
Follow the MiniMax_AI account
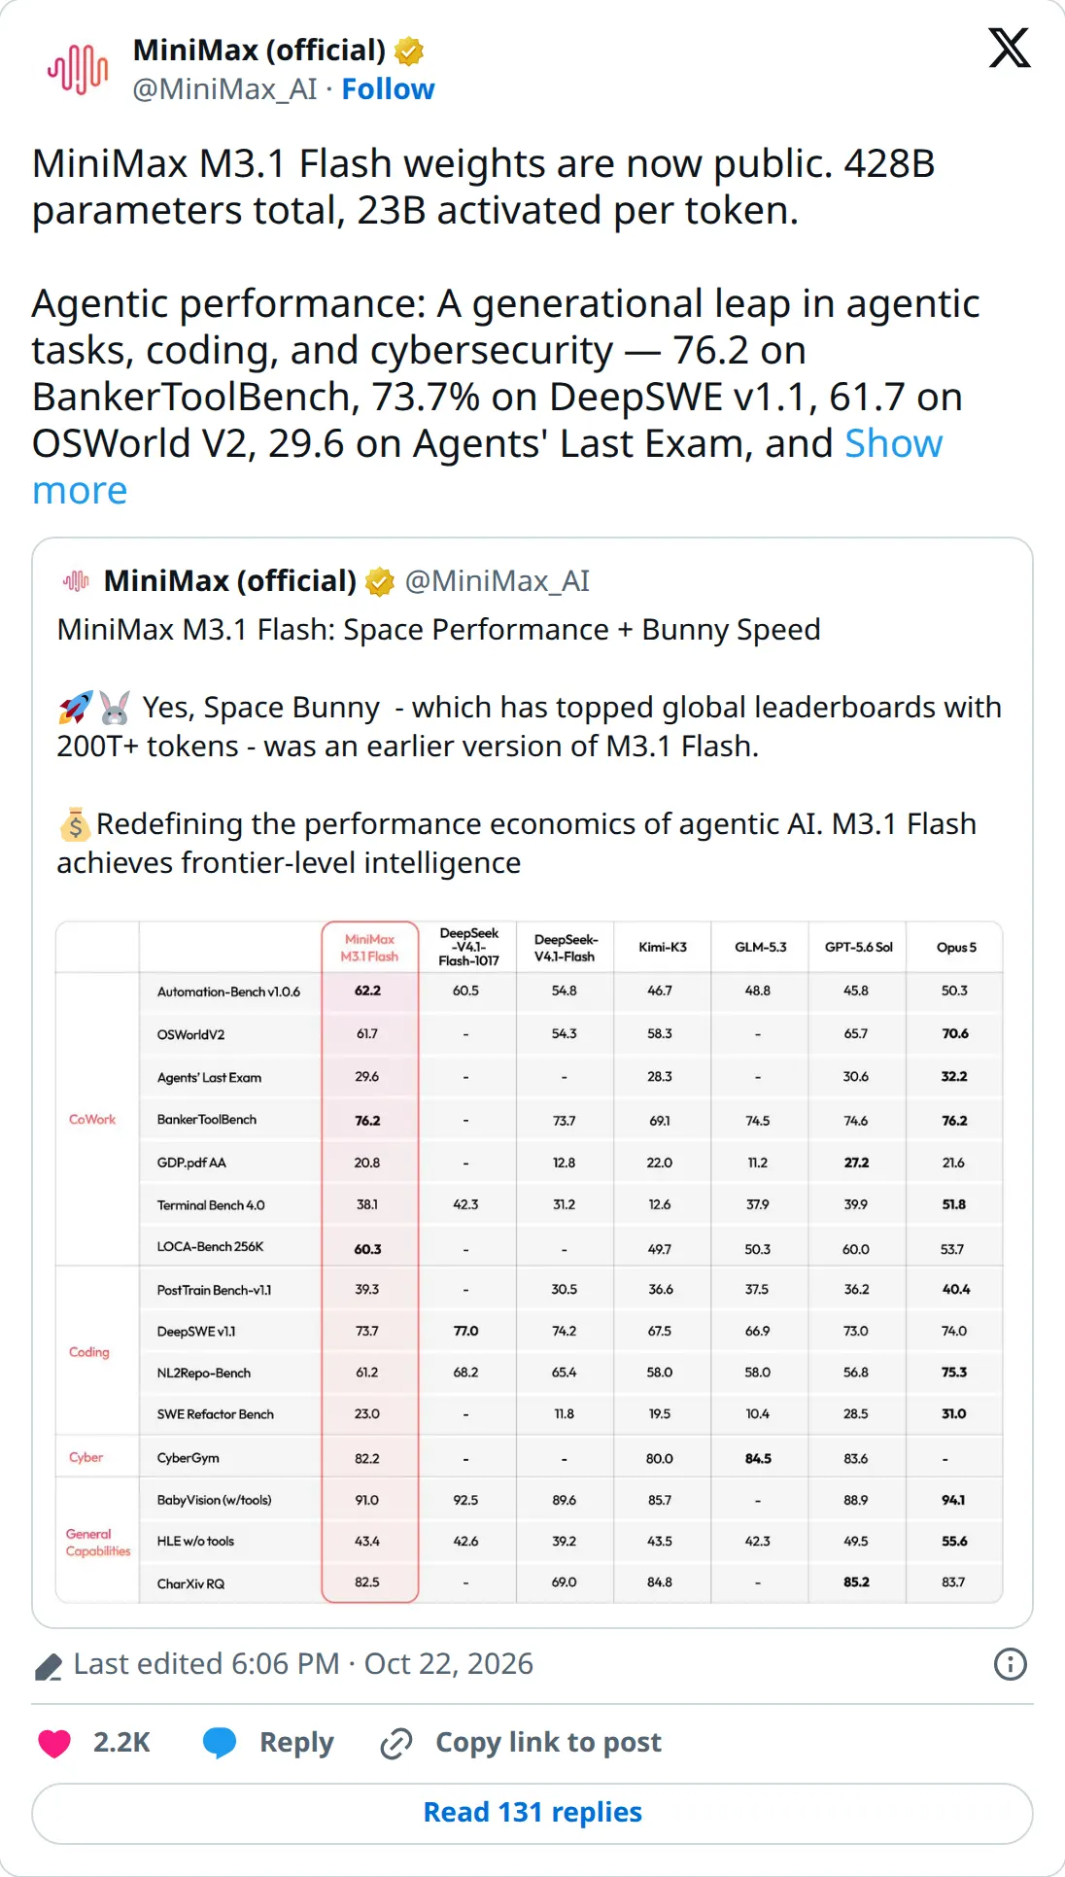[x=388, y=89]
